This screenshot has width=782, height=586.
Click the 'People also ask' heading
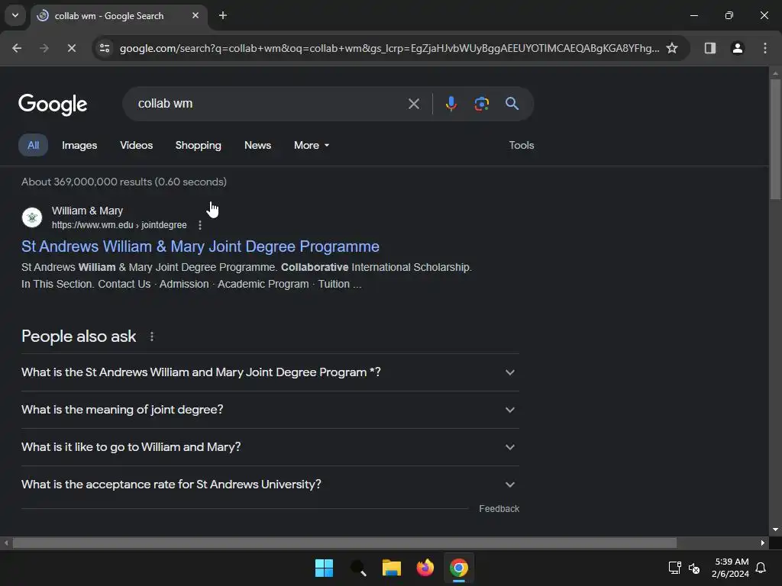(79, 336)
